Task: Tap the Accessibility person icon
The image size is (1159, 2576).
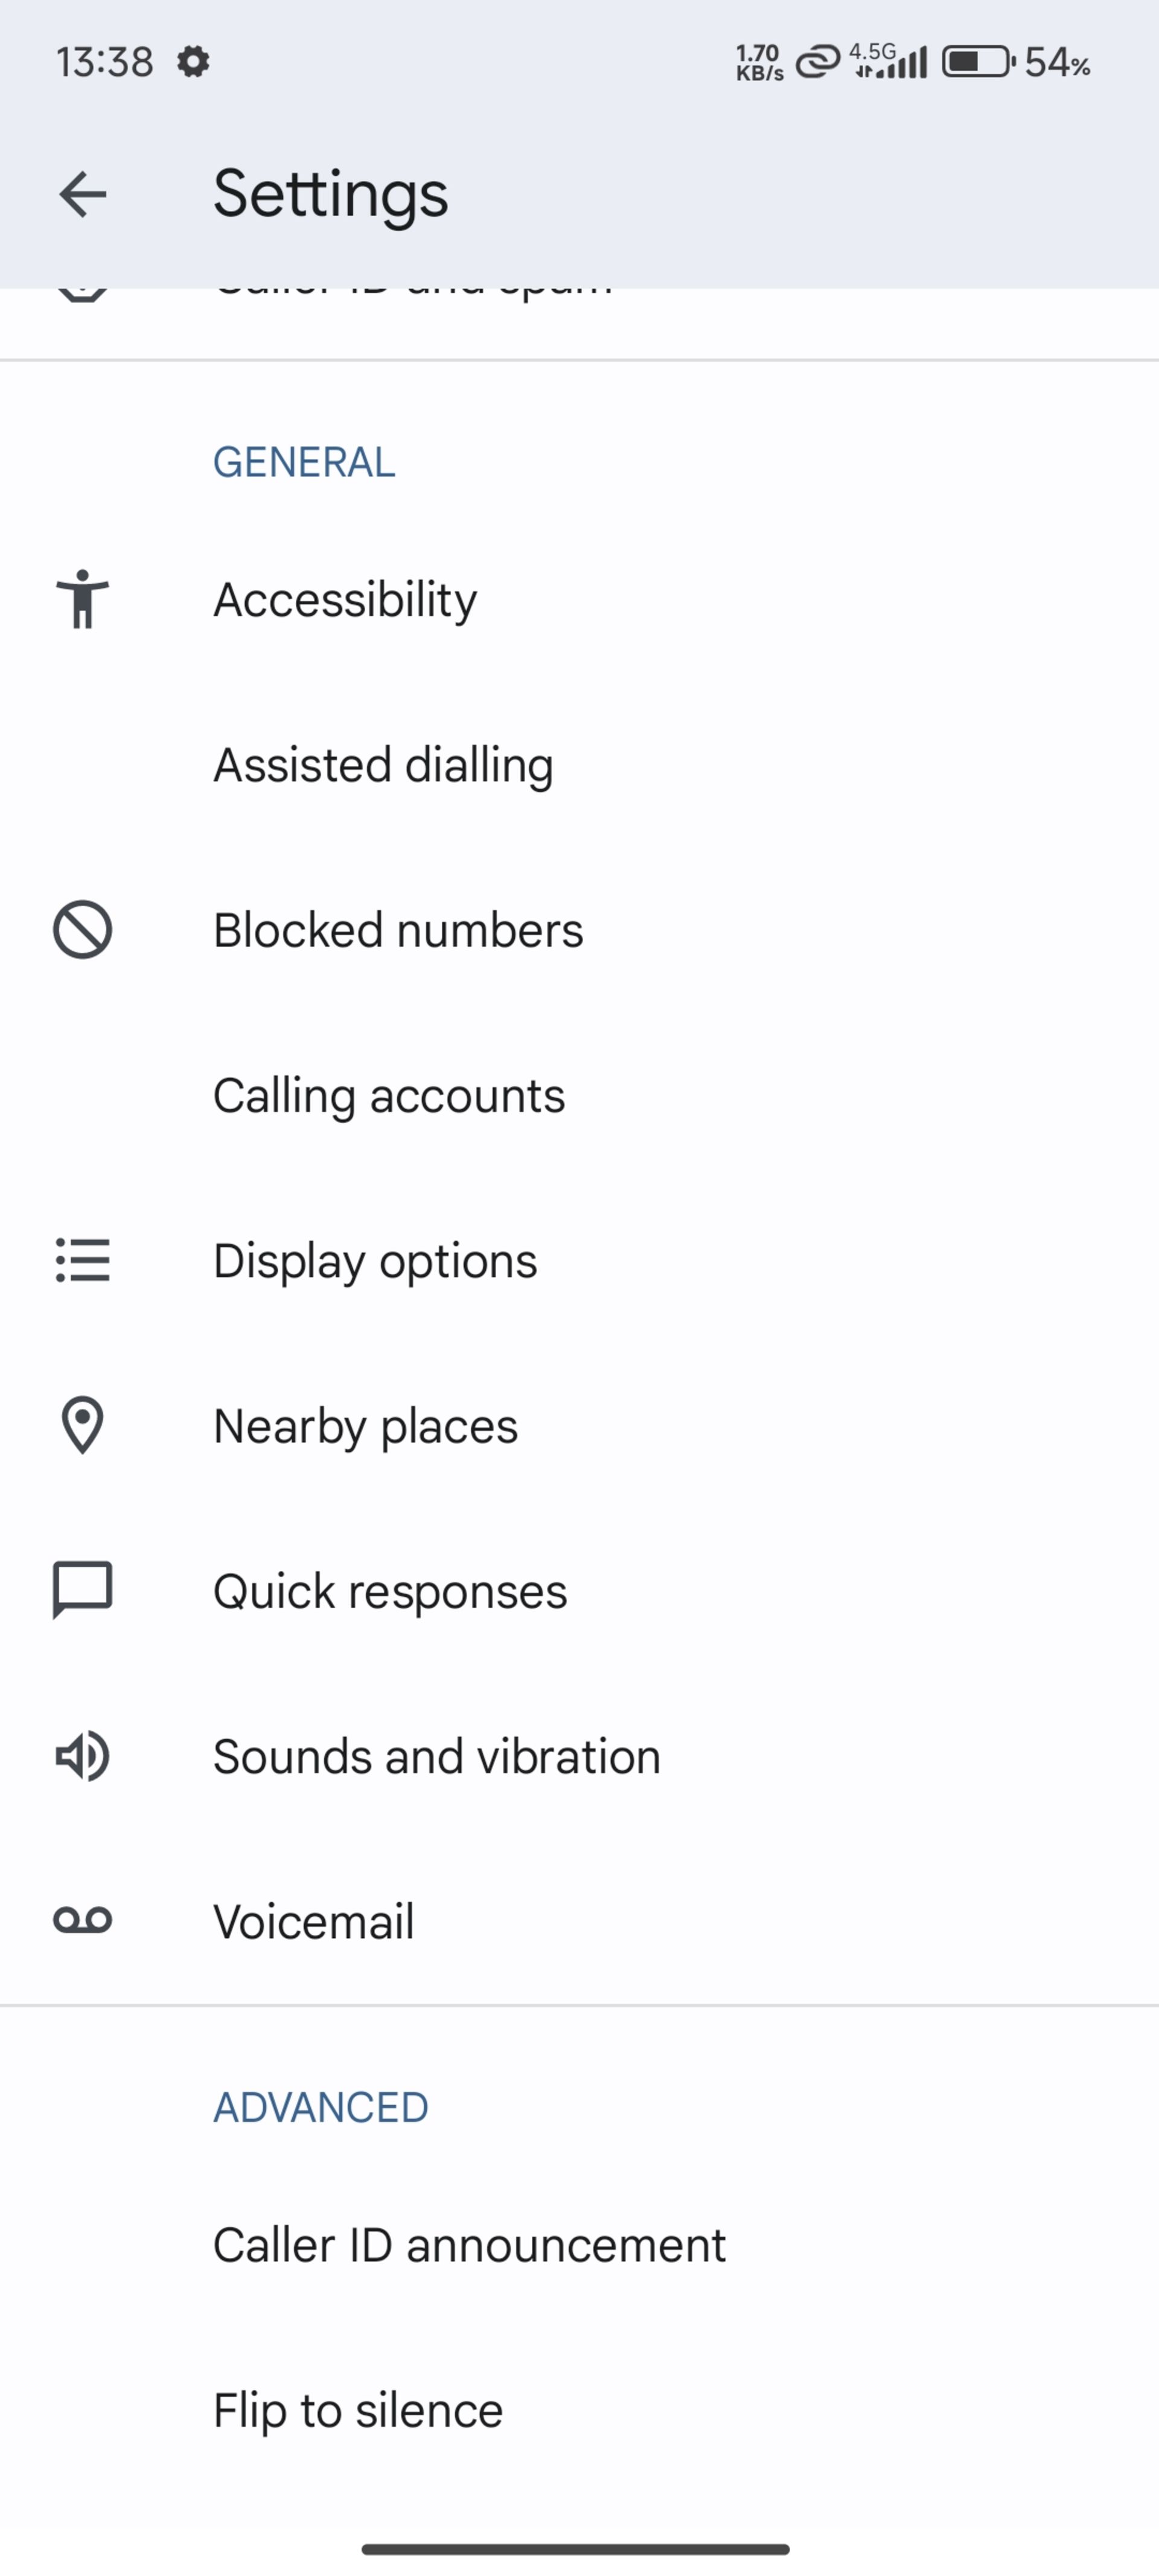Action: click(x=82, y=599)
